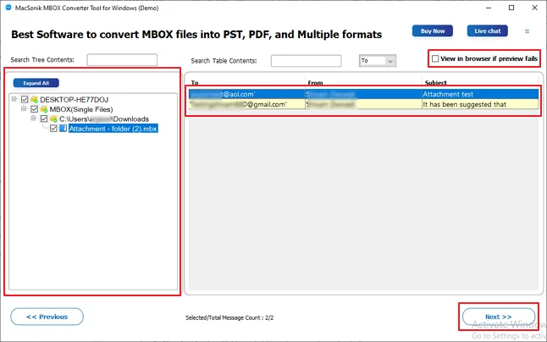Select the email row with @aol.com recipient
Image resolution: width=547 pixels, height=342 pixels.
pos(363,94)
